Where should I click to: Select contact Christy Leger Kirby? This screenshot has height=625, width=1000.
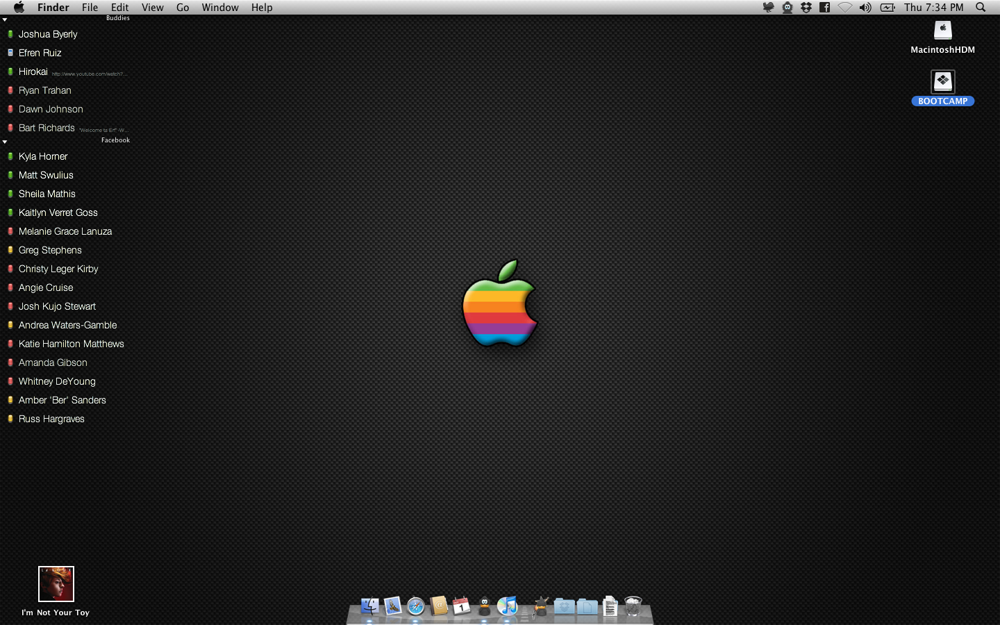(58, 269)
